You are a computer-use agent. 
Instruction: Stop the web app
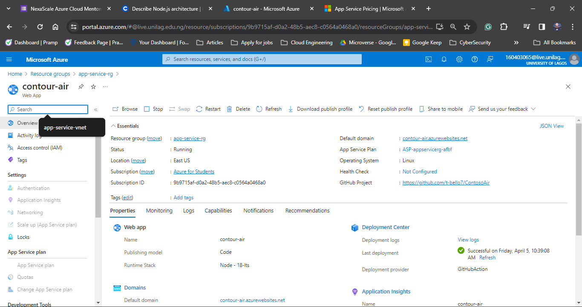point(153,109)
